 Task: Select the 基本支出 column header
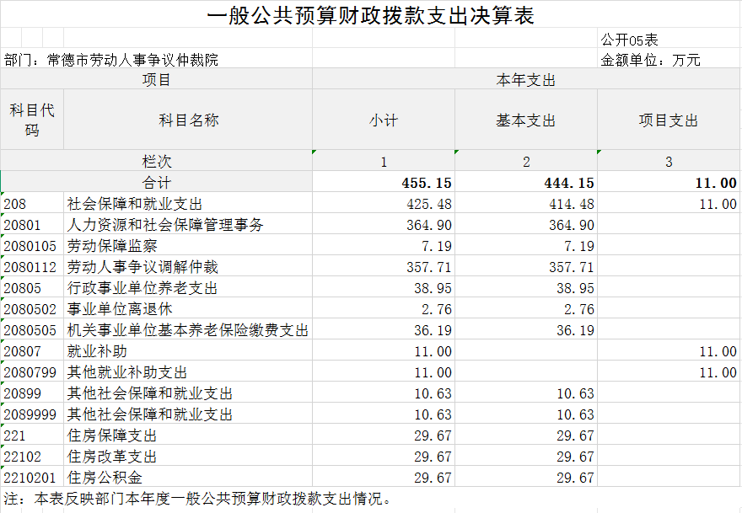click(x=526, y=120)
